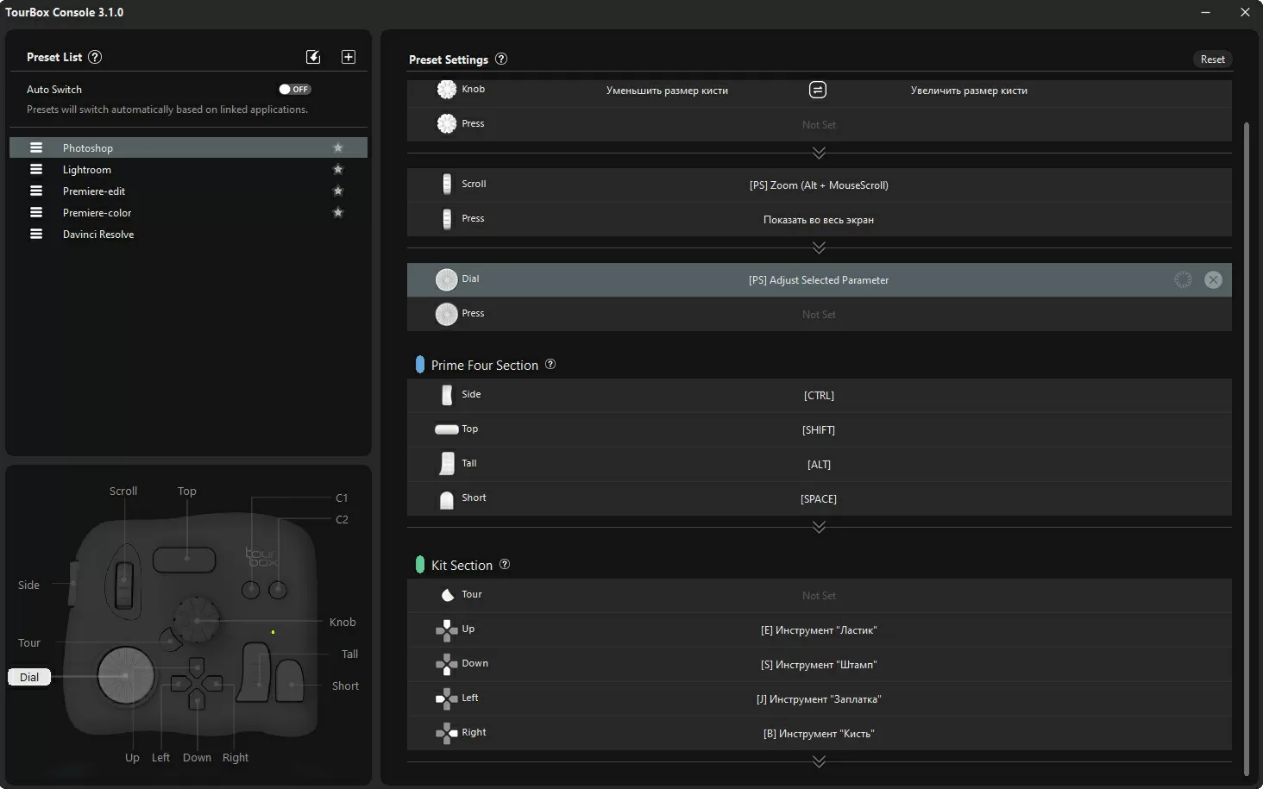Screen dimensions: 1263x789
Task: Click '[PS] Adjust Selected Parameter' assignment
Action: click(x=819, y=279)
